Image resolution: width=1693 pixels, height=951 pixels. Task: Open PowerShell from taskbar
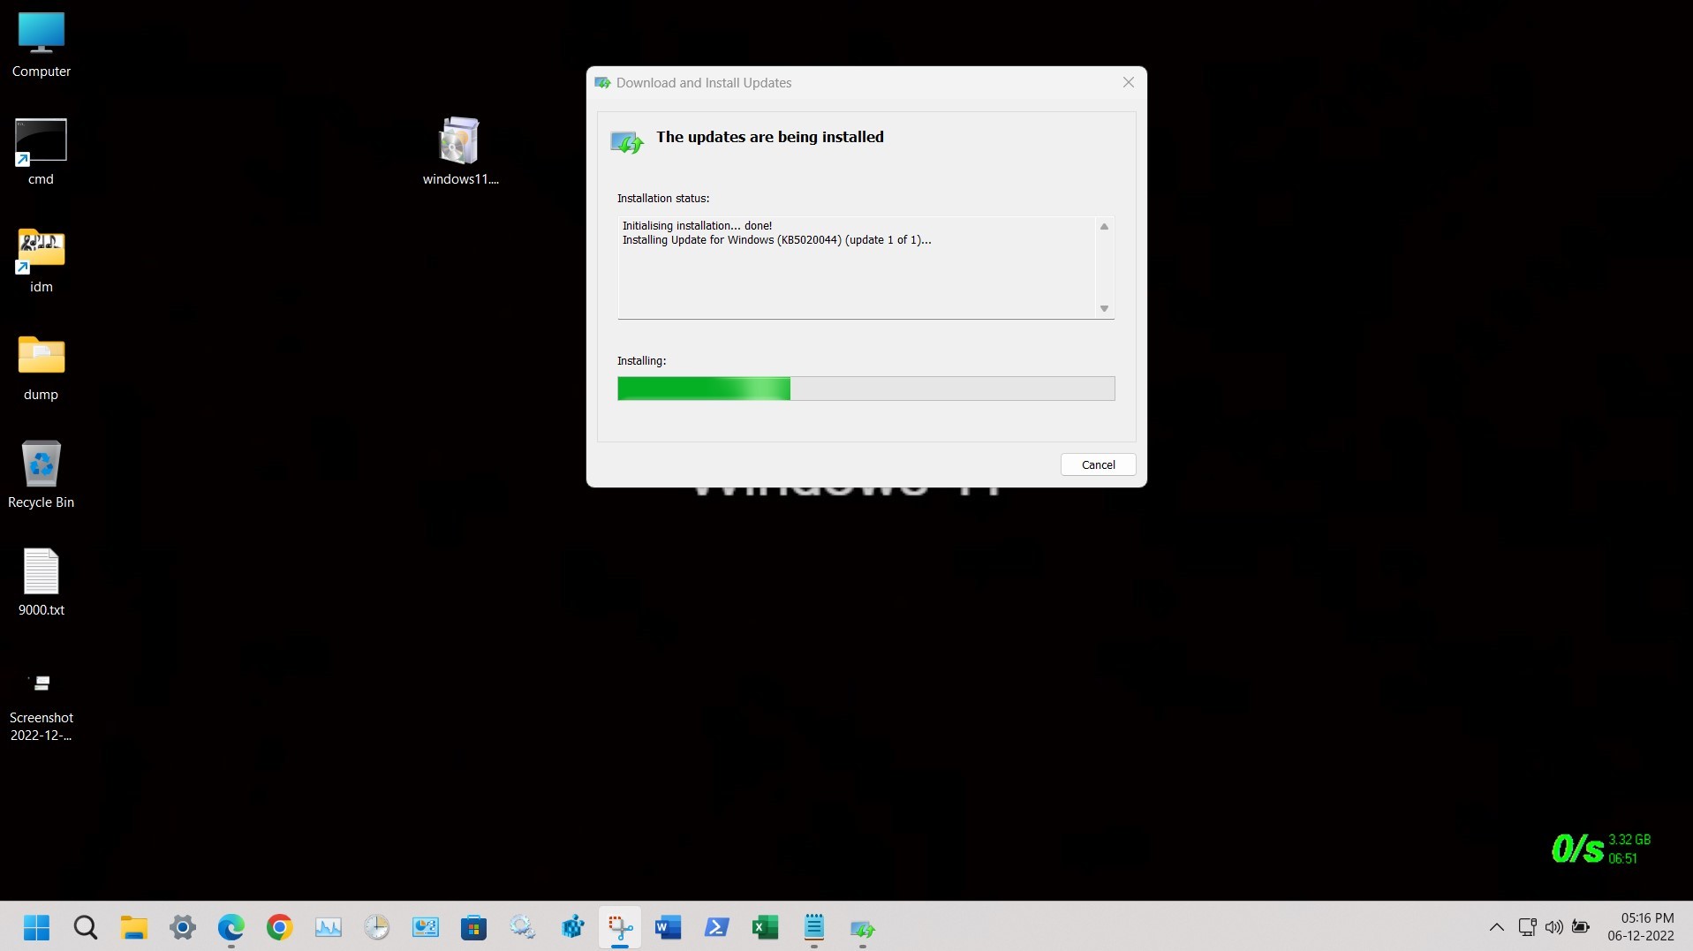(x=717, y=927)
